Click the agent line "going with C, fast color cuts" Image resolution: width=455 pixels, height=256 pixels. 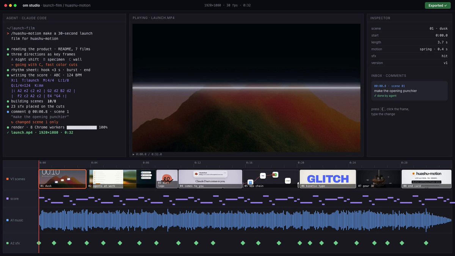tap(47, 64)
